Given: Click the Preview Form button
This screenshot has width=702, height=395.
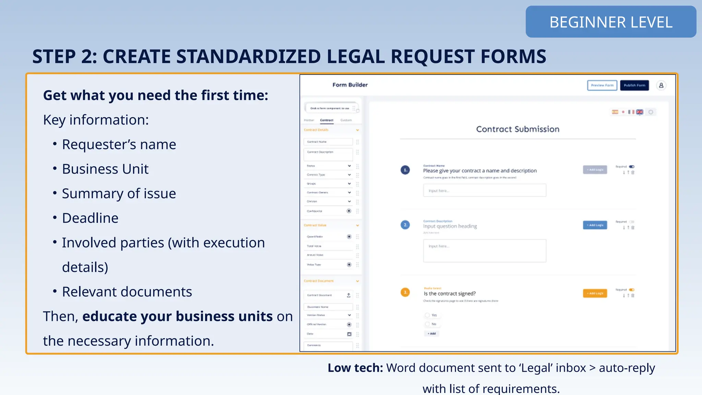Looking at the screenshot, I should (x=602, y=85).
